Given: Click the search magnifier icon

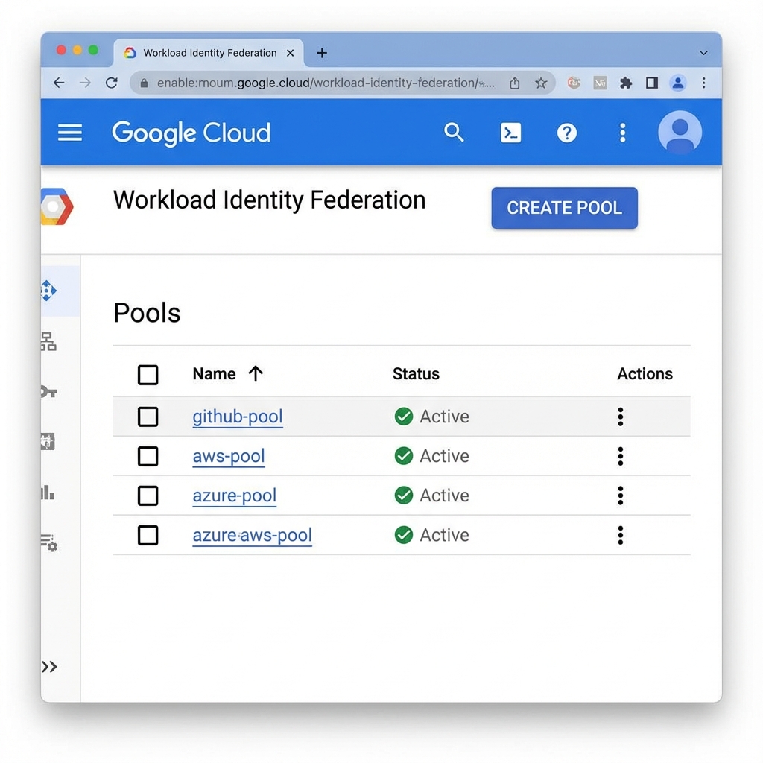Looking at the screenshot, I should click(454, 133).
